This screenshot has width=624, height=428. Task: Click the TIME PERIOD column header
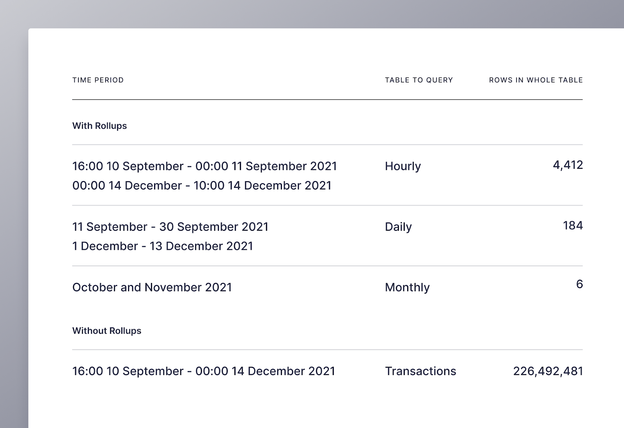pos(98,80)
